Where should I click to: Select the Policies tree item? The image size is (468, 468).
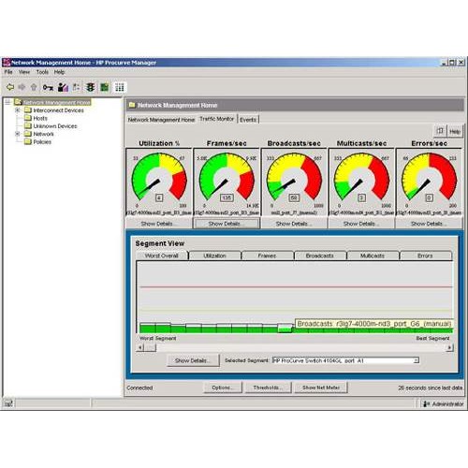point(42,142)
